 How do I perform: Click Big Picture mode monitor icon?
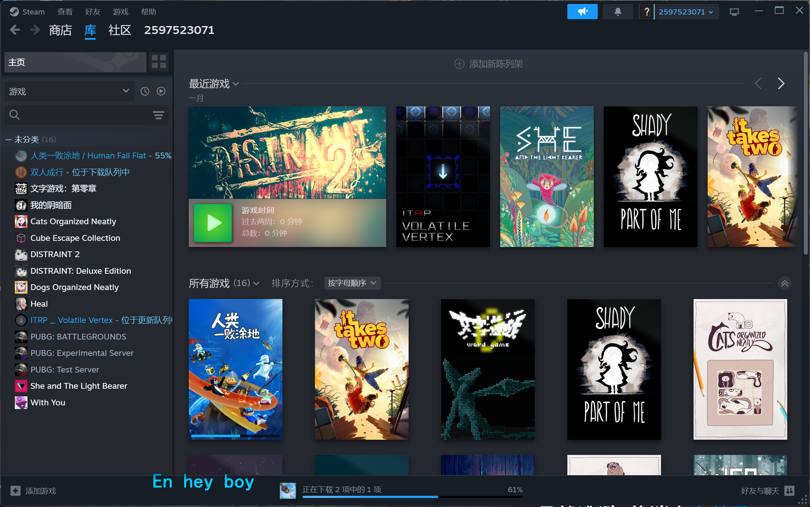pyautogui.click(x=734, y=12)
